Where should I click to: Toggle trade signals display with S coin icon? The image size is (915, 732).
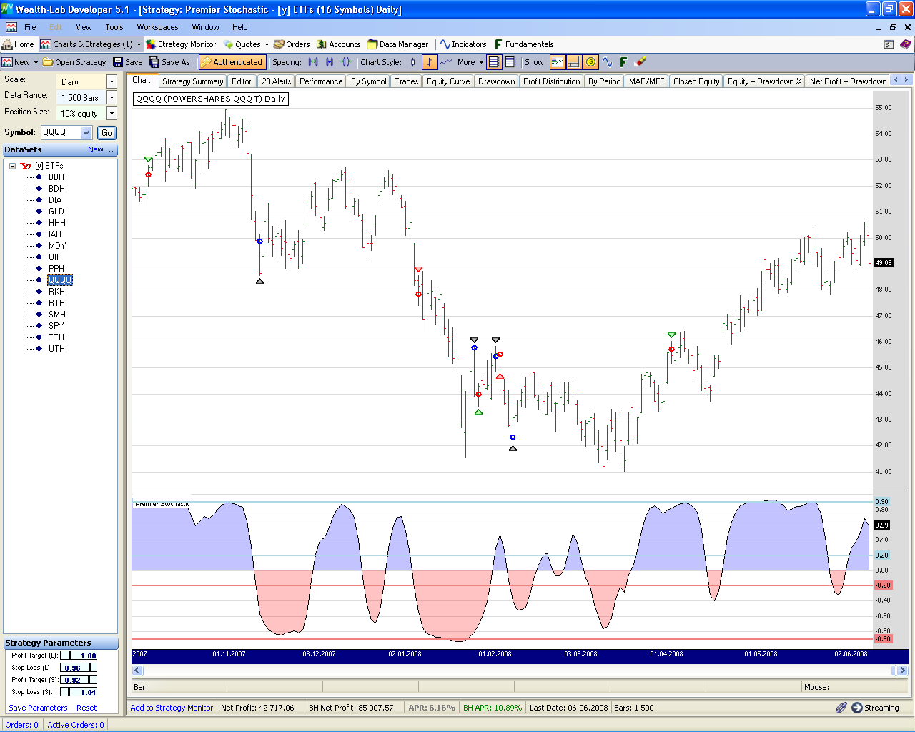(x=591, y=62)
